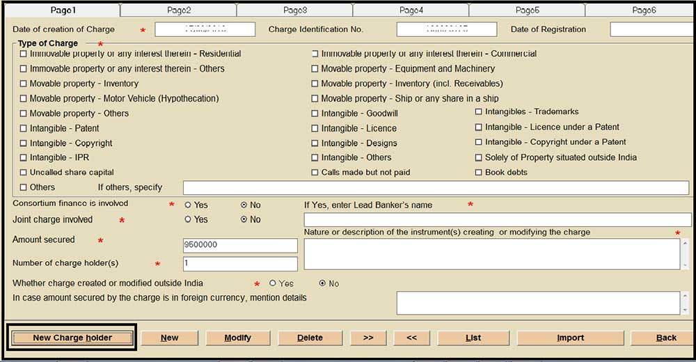Go to the Page6 tab
This screenshot has width=696, height=362.
pyautogui.click(x=643, y=10)
